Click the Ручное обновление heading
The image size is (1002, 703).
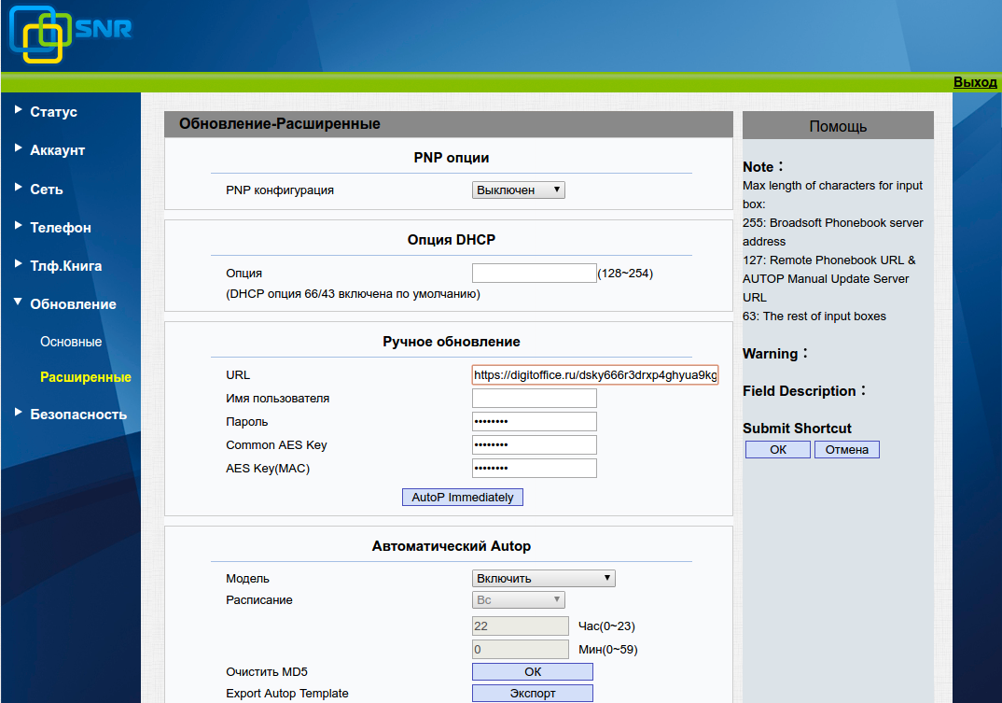click(452, 342)
